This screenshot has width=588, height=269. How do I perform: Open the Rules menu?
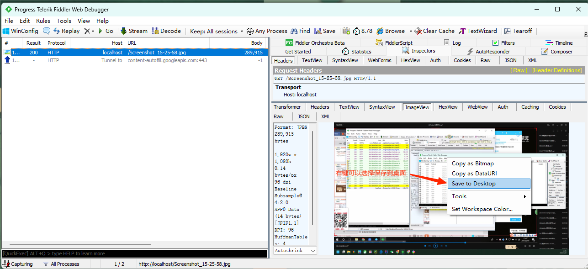pyautogui.click(x=43, y=21)
